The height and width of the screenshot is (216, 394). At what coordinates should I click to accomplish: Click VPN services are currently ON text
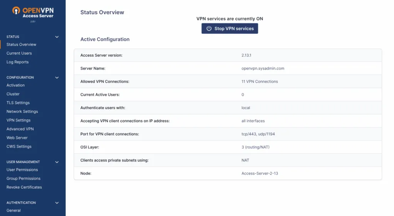[x=230, y=18]
